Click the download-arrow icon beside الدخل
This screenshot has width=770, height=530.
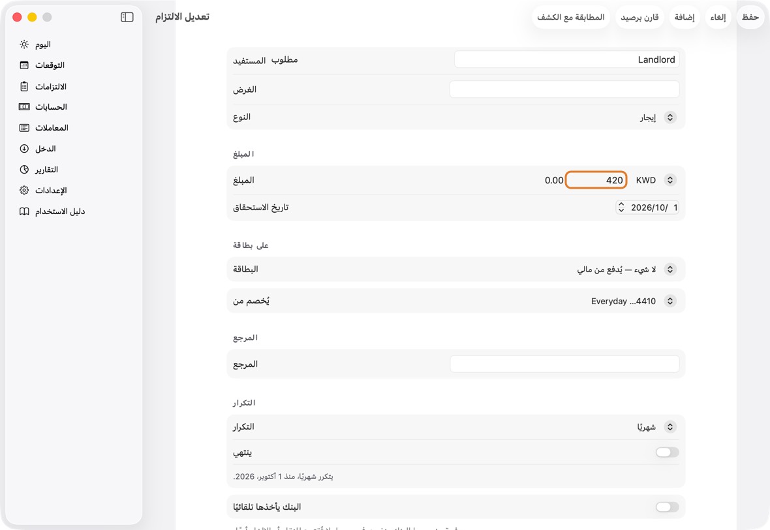(x=24, y=148)
